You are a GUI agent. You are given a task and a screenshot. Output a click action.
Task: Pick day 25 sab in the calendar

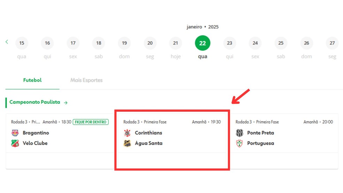tap(281, 43)
